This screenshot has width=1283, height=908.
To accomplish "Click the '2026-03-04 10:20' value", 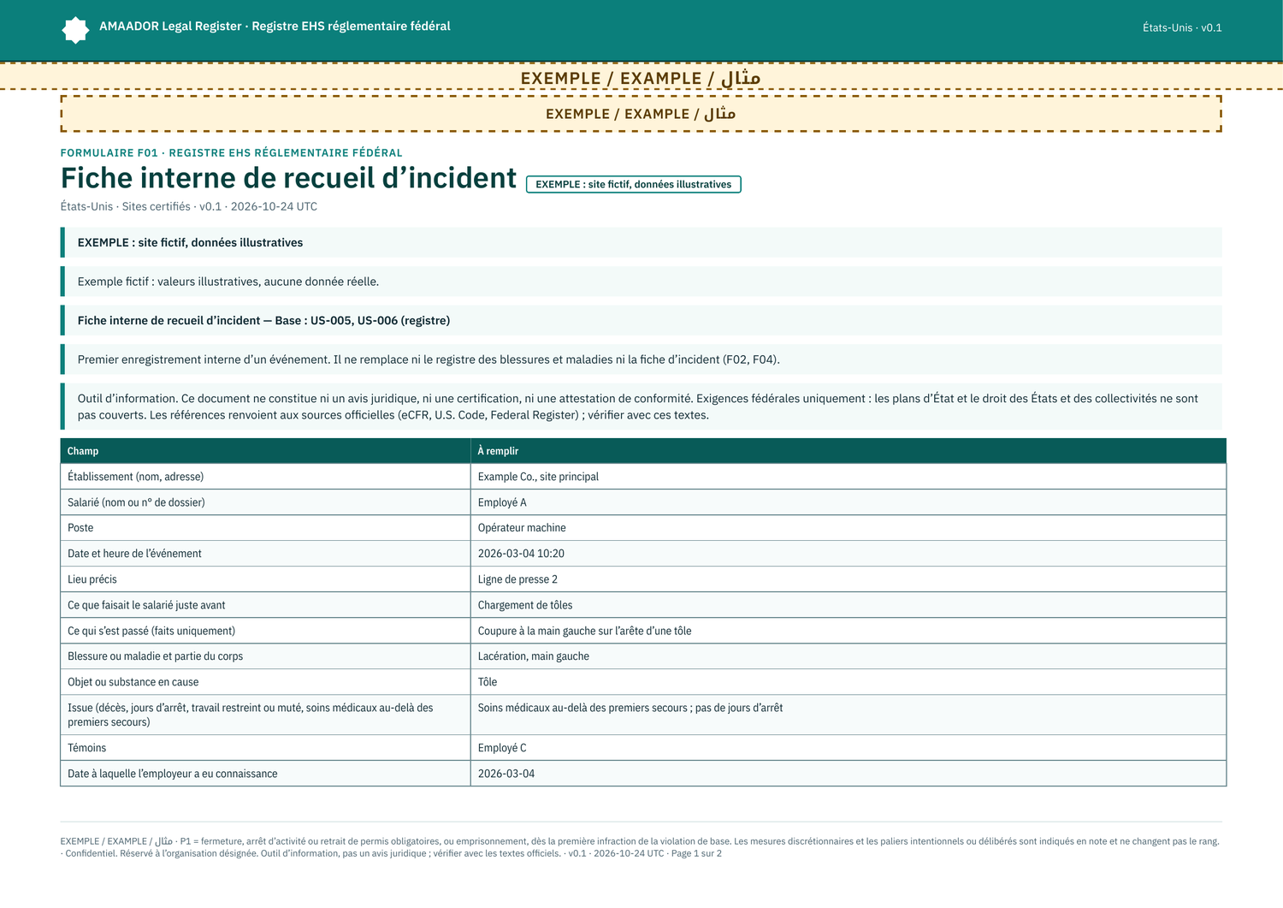I will (848, 554).
